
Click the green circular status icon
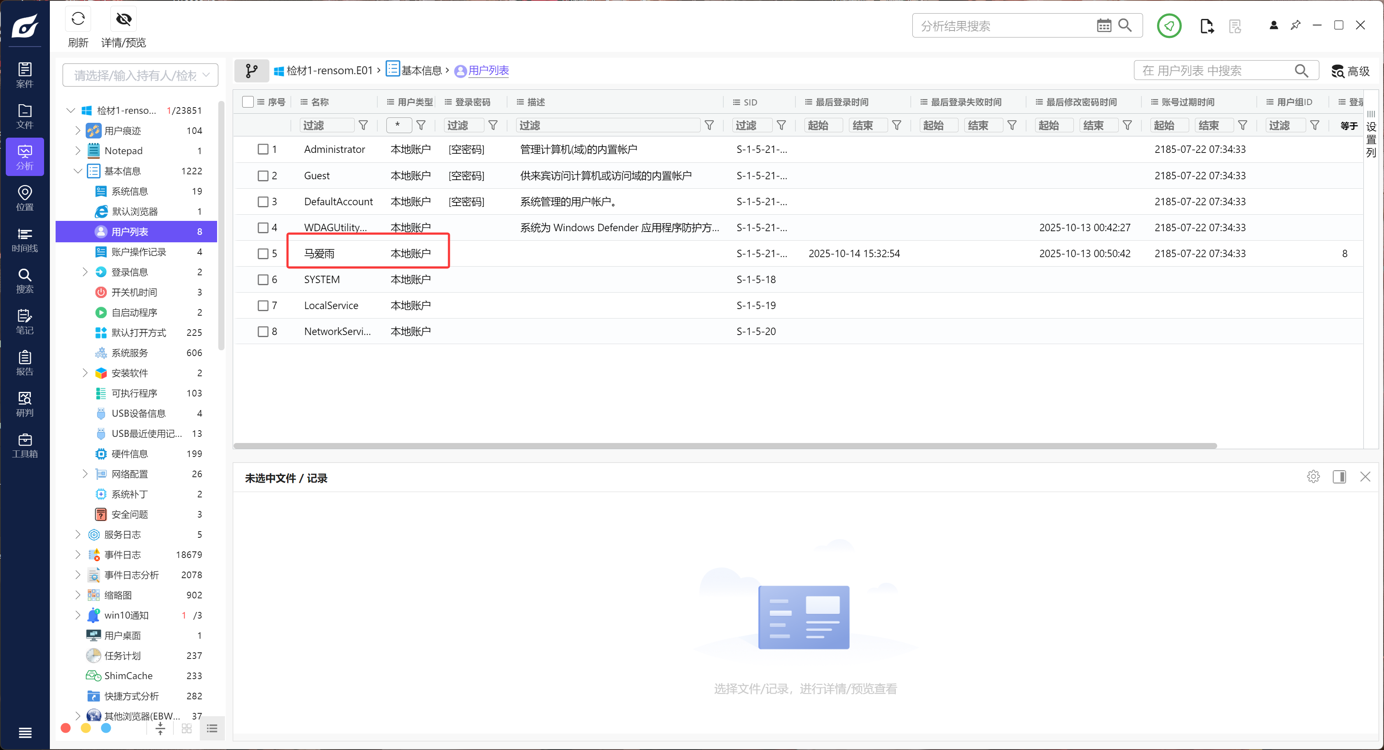[1169, 25]
